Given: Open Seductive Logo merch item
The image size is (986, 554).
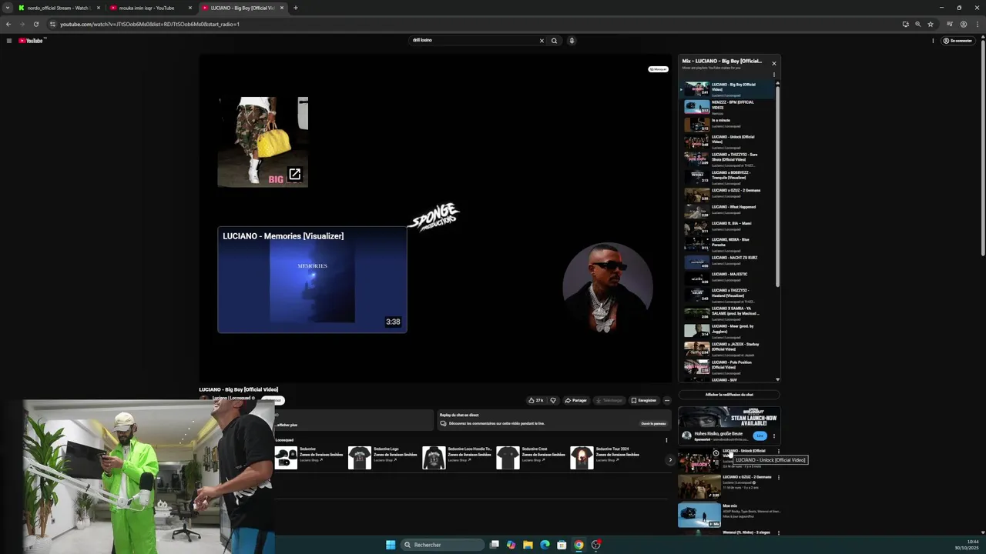Looking at the screenshot, I should 383,457.
